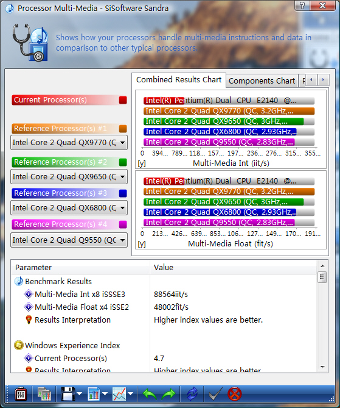Screen dimensions: 340x408
Task: Click the Multi-Media Int x8 diamond icon
Action: pyautogui.click(x=29, y=294)
